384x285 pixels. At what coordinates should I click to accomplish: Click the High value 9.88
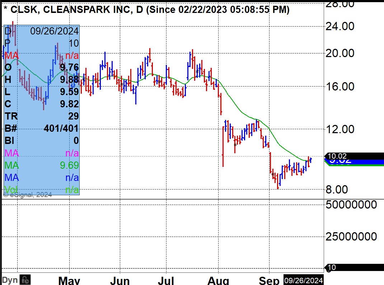[69, 80]
